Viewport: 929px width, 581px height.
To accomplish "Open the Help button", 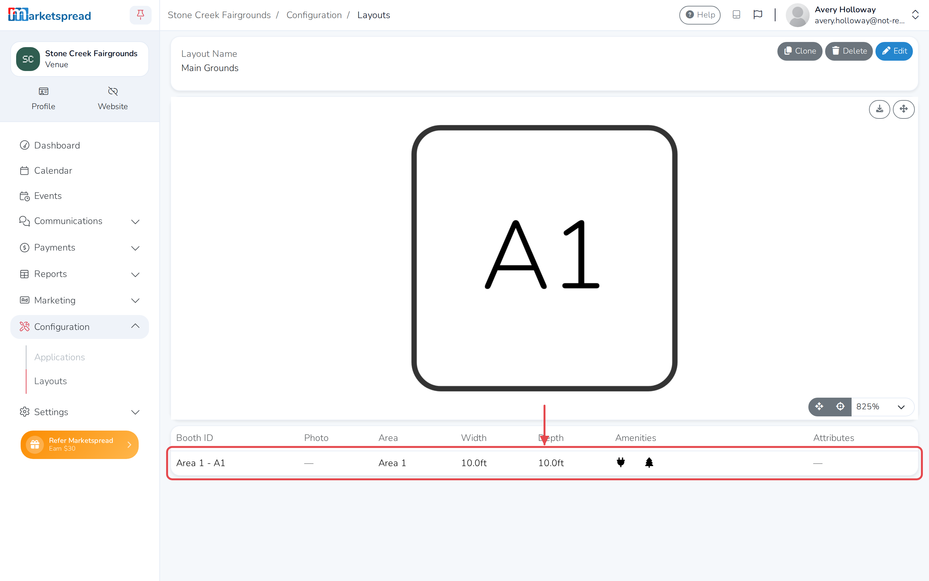I will (x=699, y=15).
